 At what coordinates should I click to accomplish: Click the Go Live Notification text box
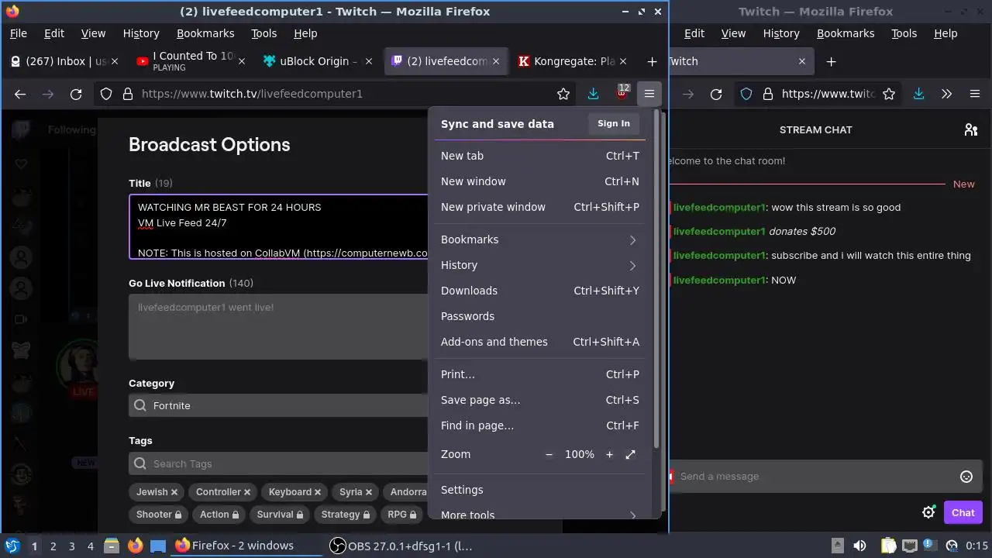[279, 326]
